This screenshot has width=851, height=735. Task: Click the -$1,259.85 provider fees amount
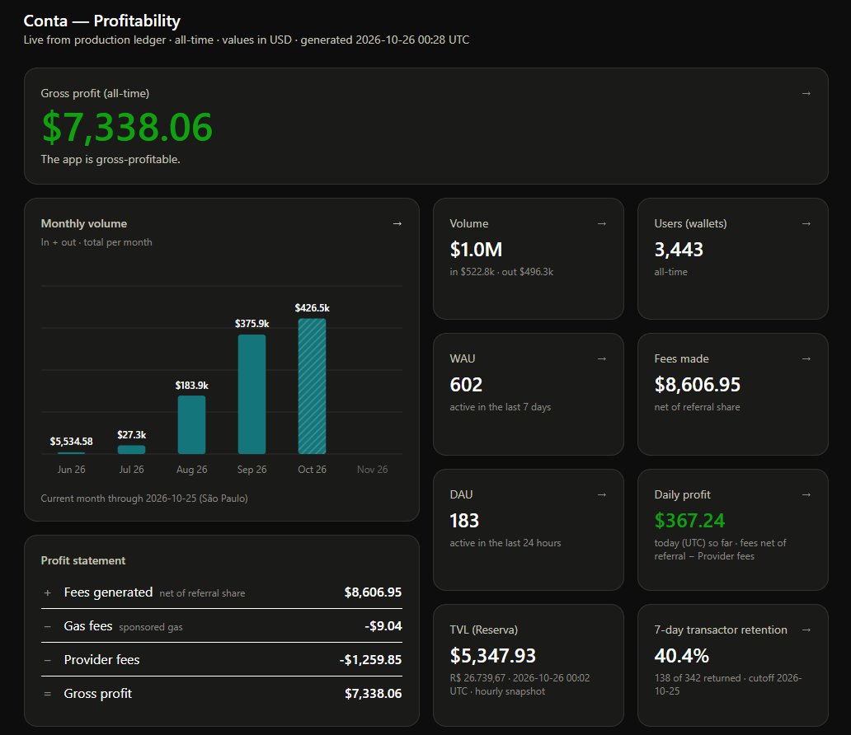[x=371, y=659]
